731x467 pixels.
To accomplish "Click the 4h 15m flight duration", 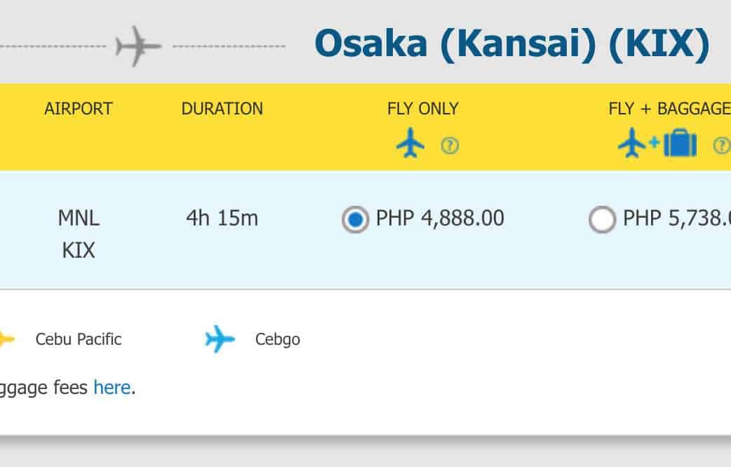I will 222,218.
